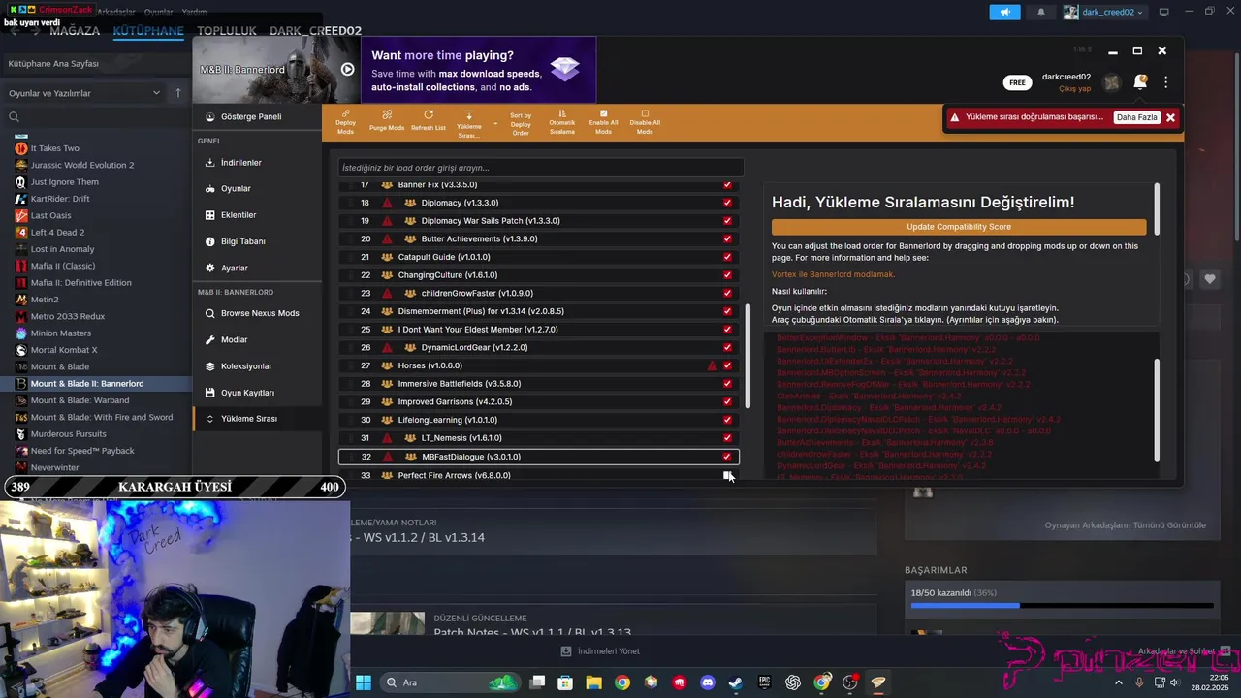The width and height of the screenshot is (1241, 698).
Task: Click the FREE account badge
Action: (1017, 82)
